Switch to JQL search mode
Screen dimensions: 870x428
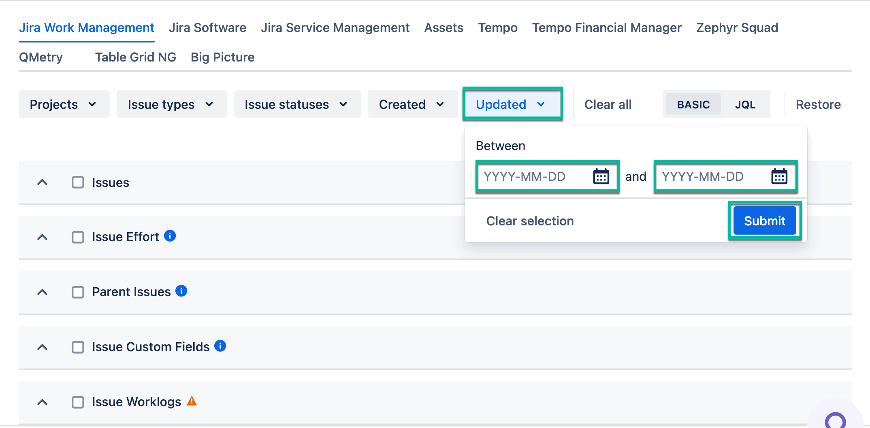[745, 105]
